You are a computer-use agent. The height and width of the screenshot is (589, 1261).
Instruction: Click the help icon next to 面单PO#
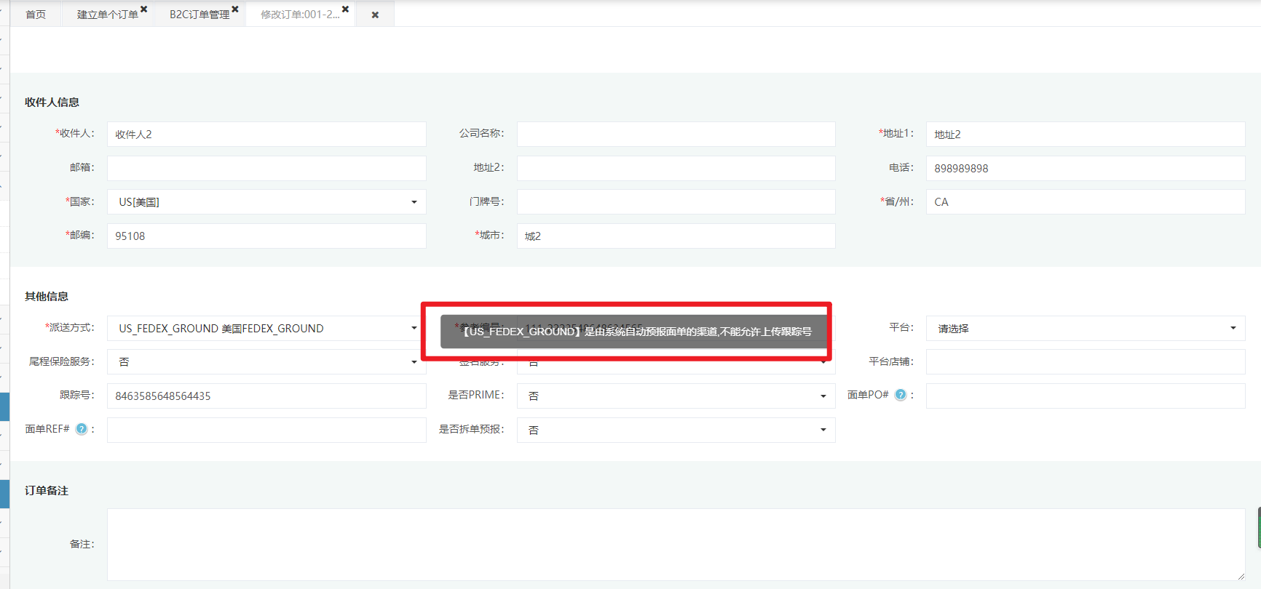click(x=901, y=395)
